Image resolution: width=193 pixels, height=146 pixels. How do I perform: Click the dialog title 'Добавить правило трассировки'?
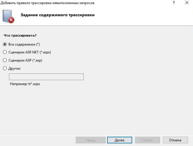(x=26, y=3)
